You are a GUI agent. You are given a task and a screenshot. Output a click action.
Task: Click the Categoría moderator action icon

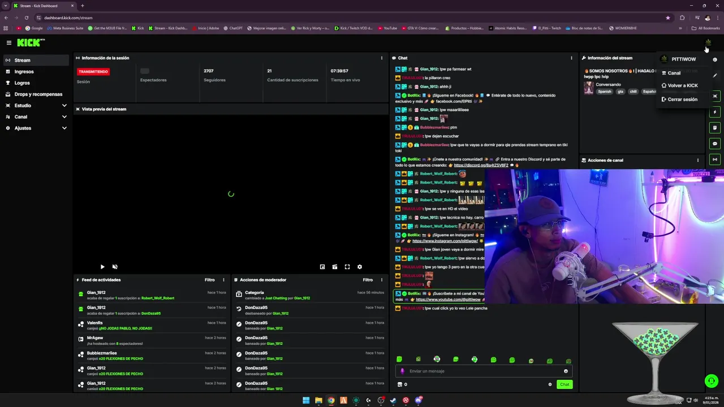pyautogui.click(x=239, y=295)
